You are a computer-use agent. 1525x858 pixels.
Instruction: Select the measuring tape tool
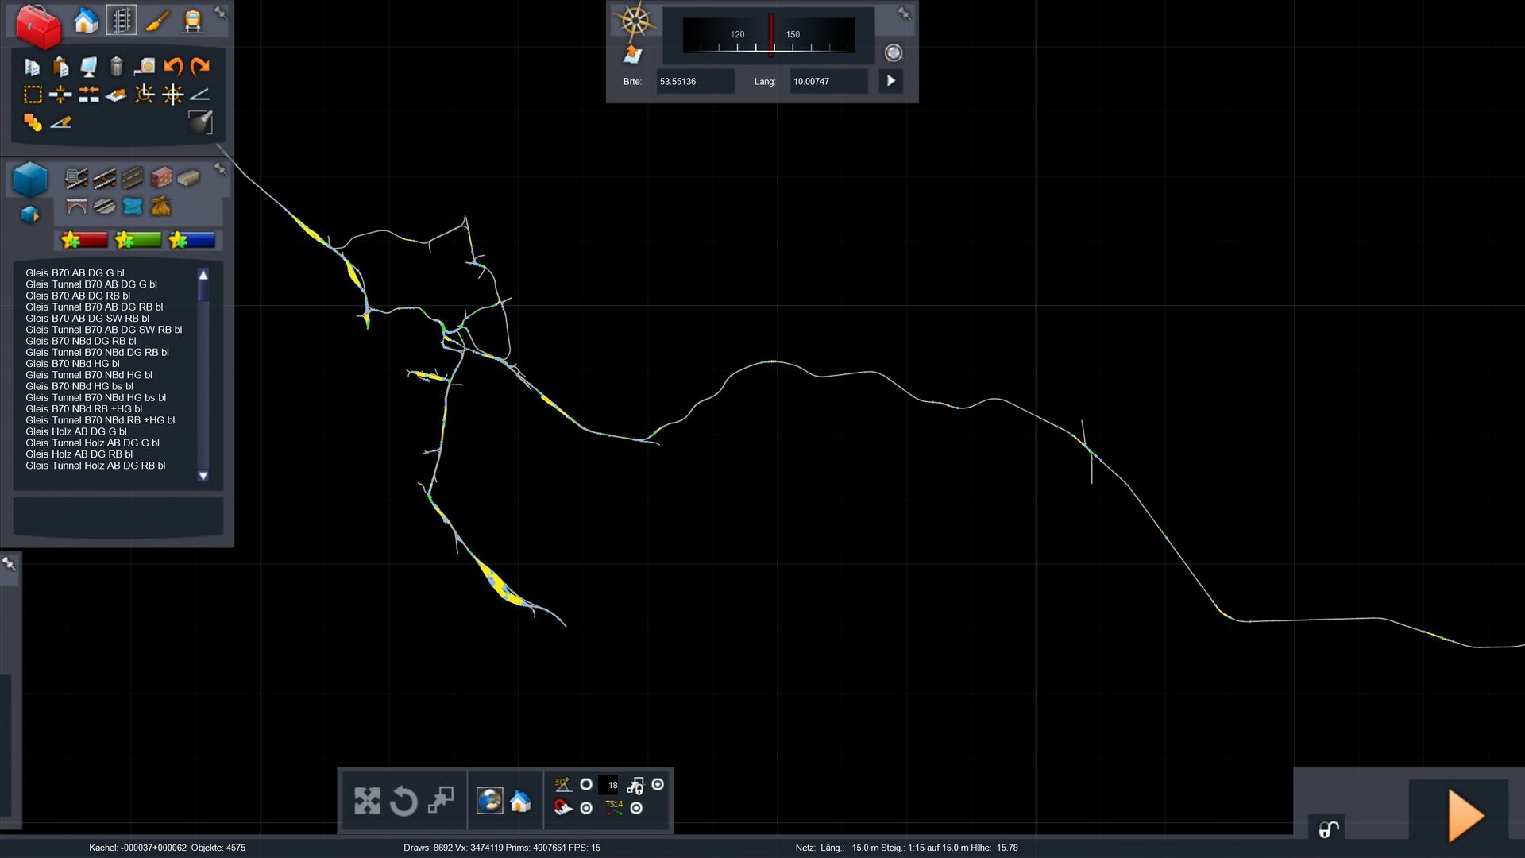point(144,66)
